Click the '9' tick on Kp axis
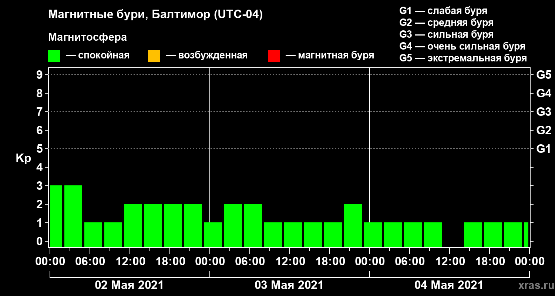Viewport: 555px width, 296px height. [40, 75]
